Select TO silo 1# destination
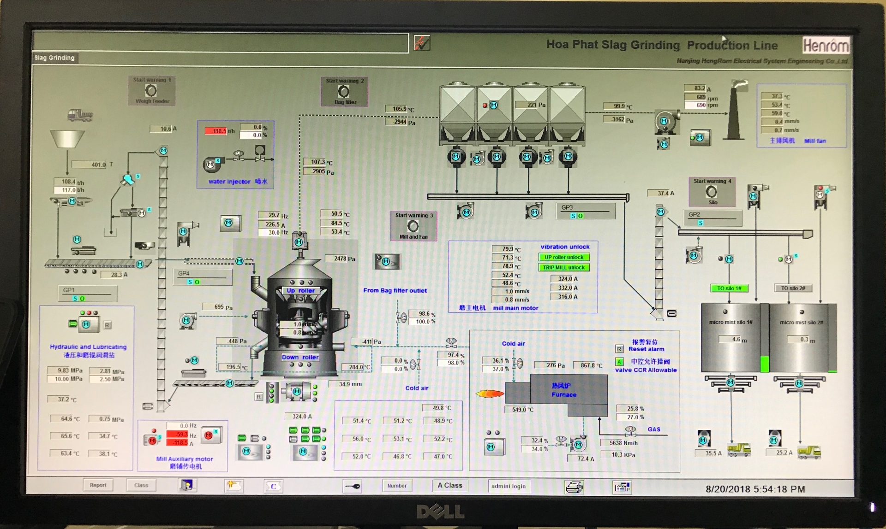 729,288
